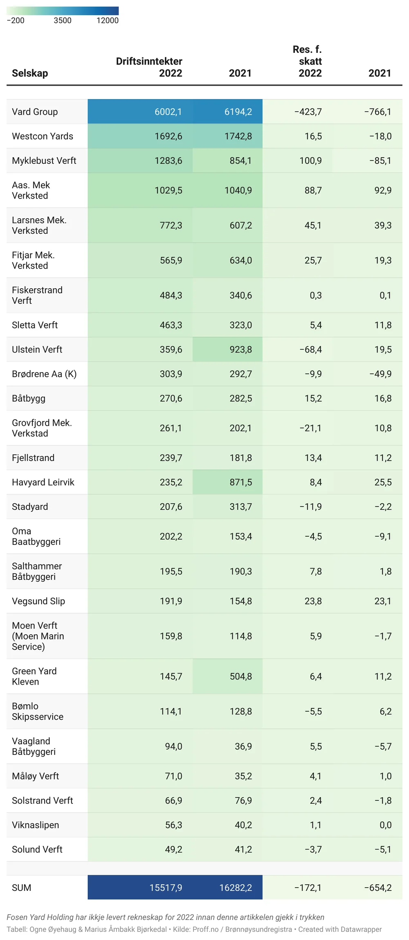Select the Myklebust Verft company name
Viewport: 409px width, 940px height.
pyautogui.click(x=44, y=161)
